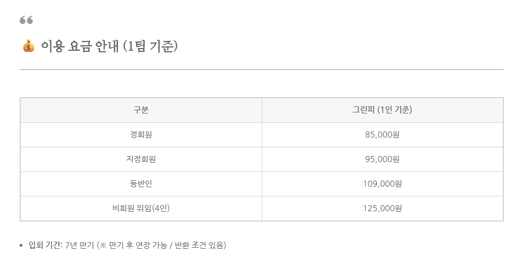Click the 95,000원 price cell
Viewport: 511px width, 257px height.
point(382,159)
